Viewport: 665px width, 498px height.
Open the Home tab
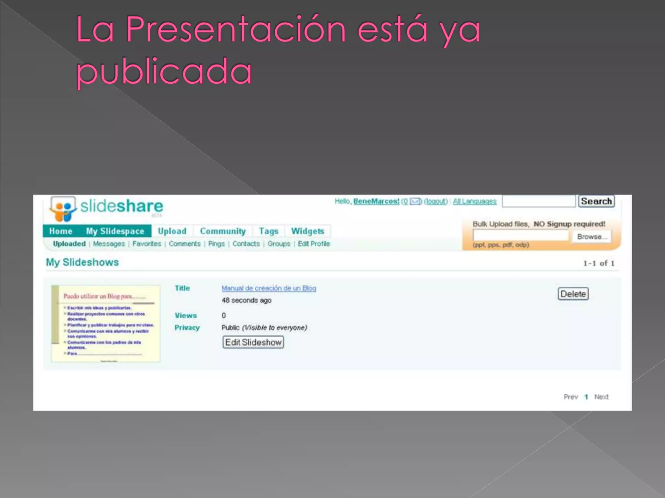click(x=61, y=231)
